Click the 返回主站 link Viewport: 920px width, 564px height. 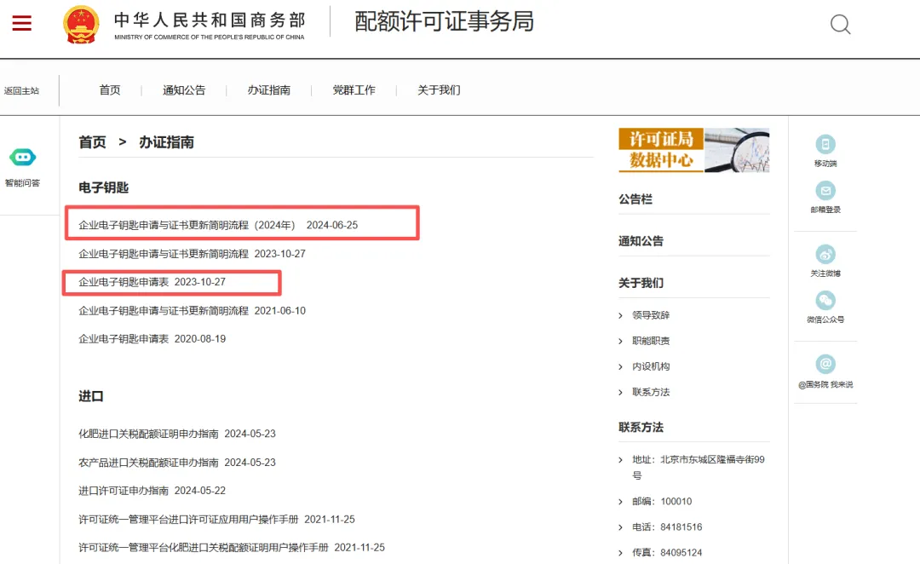coord(23,89)
